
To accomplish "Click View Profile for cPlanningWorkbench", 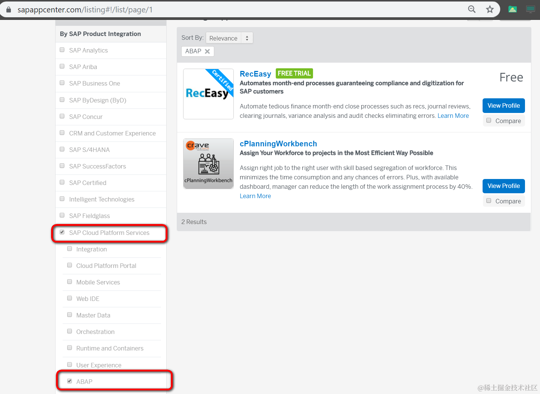I will pos(504,186).
